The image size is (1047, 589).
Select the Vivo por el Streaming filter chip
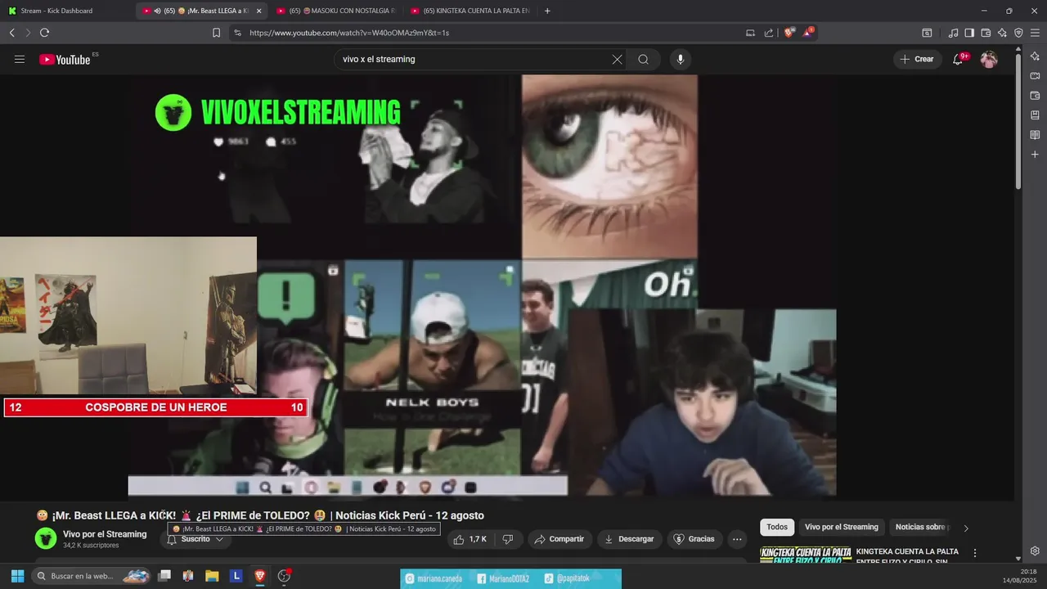[842, 527]
